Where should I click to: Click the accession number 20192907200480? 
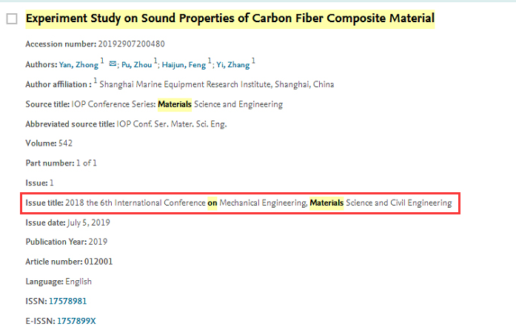131,44
